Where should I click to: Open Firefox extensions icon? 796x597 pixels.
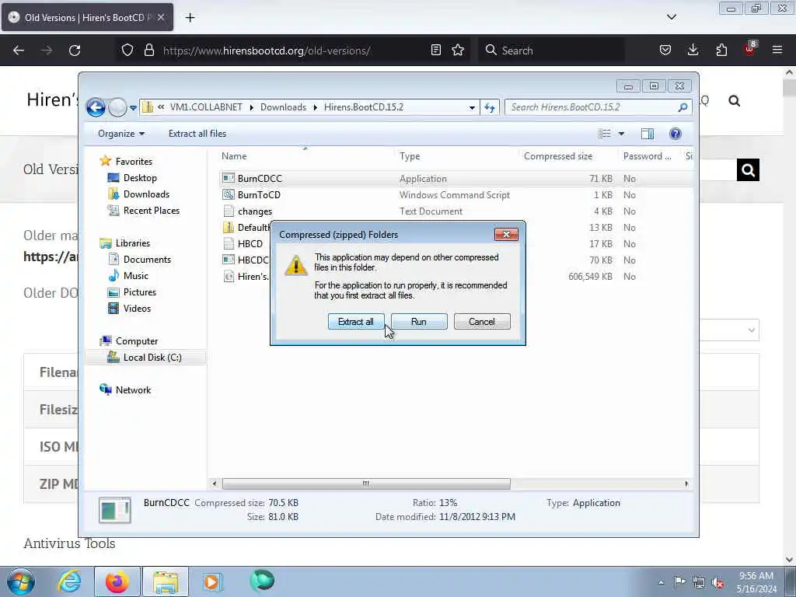(721, 50)
